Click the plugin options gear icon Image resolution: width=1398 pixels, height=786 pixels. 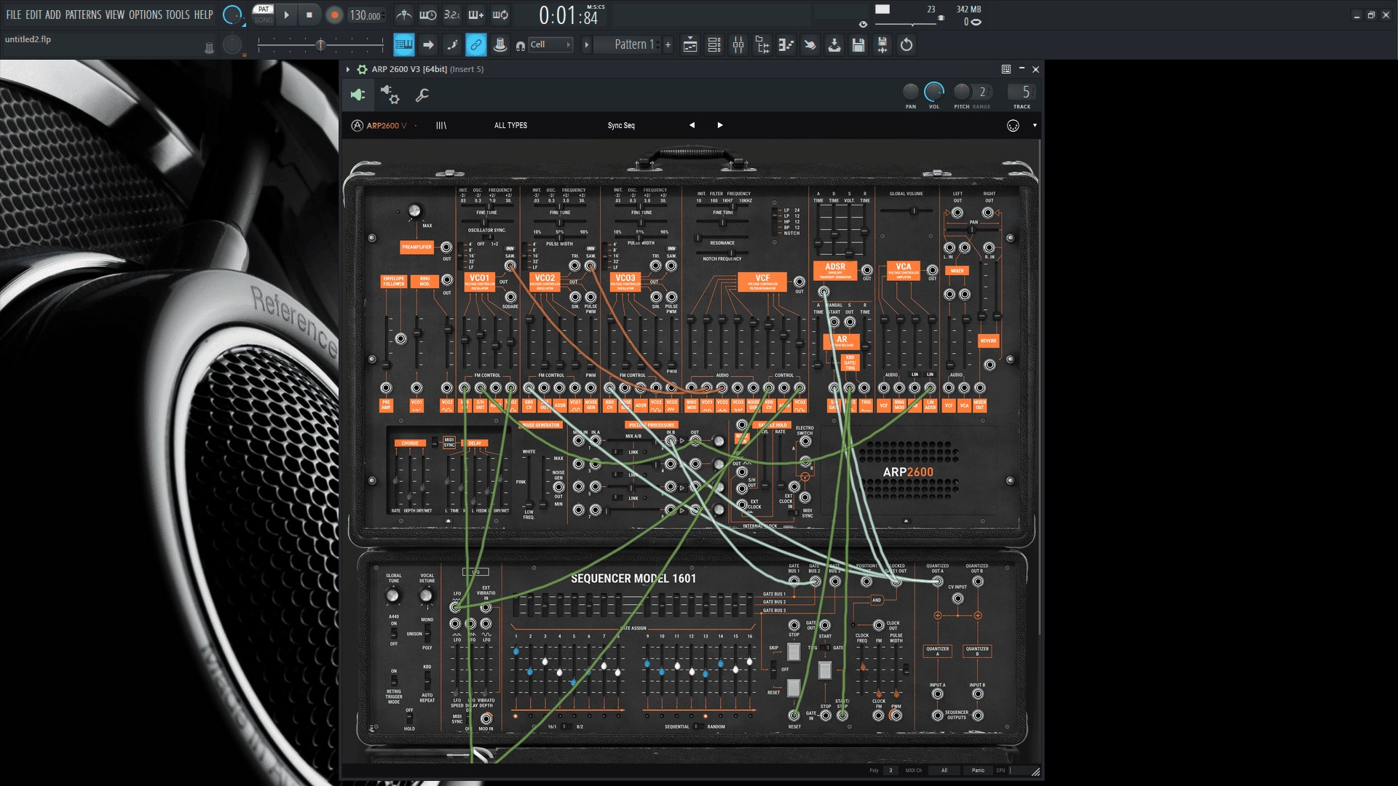[x=362, y=69]
